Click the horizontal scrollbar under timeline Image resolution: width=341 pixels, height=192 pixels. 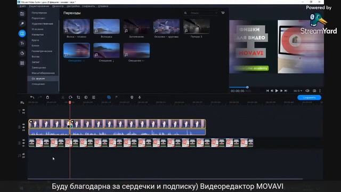tap(165, 179)
